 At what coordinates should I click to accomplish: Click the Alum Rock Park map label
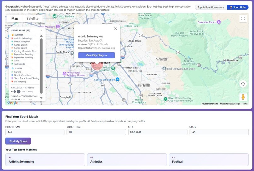click(132, 25)
